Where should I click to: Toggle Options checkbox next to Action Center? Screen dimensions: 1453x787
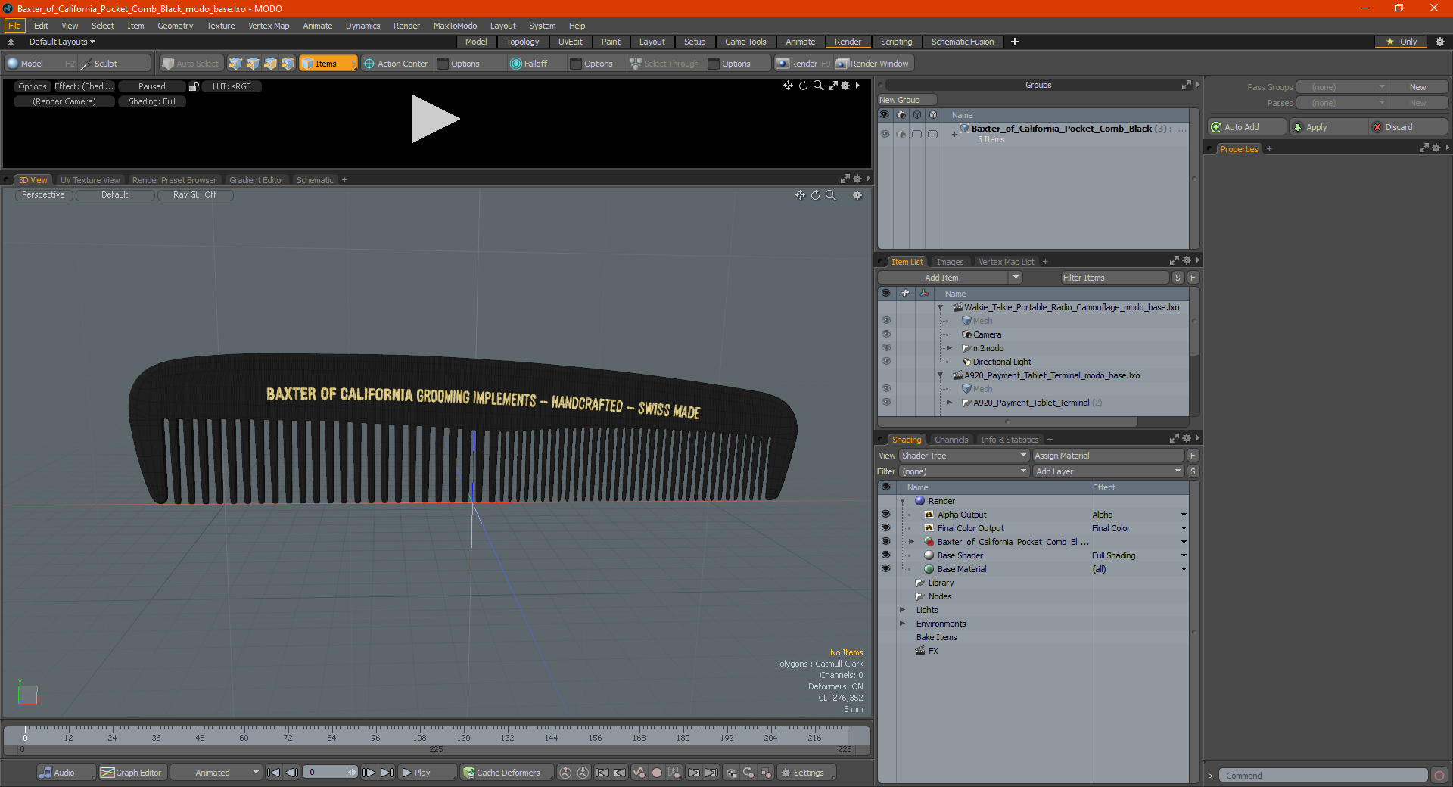(x=443, y=64)
